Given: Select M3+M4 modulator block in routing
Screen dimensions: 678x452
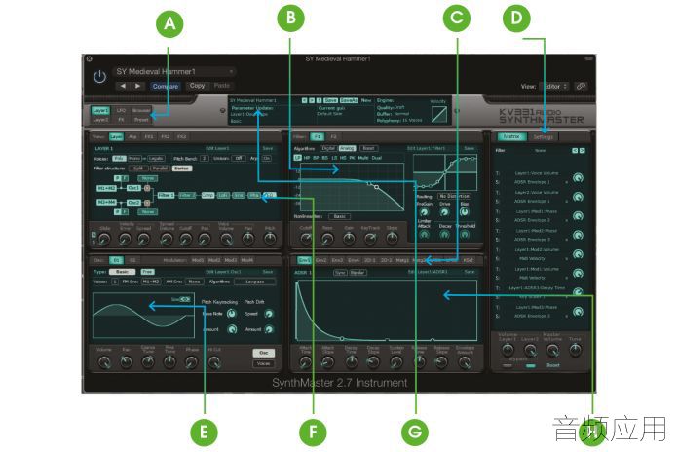Looking at the screenshot, I should click(106, 202).
